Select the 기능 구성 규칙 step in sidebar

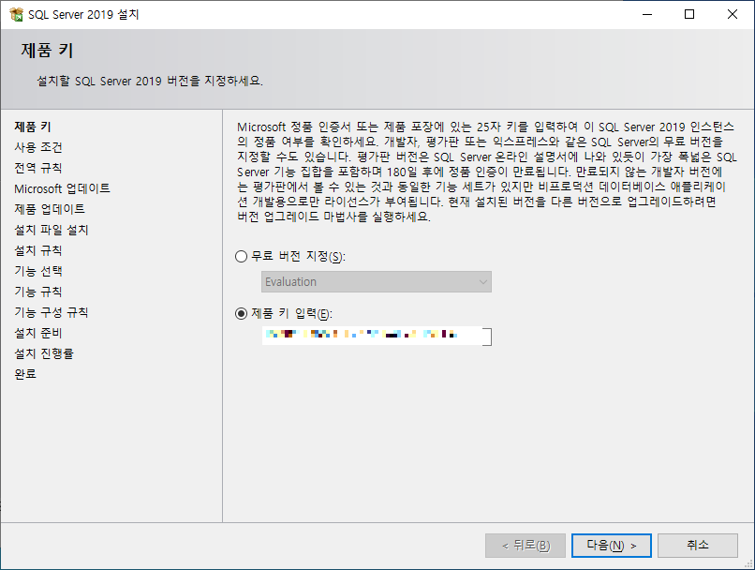[x=52, y=313]
